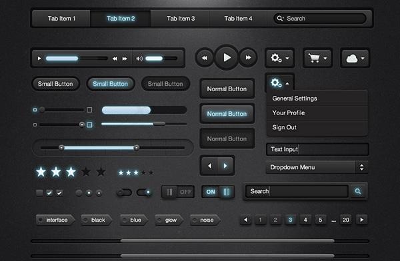Image resolution: width=400 pixels, height=261 pixels.
Task: Select Tab Item 2
Action: [121, 19]
